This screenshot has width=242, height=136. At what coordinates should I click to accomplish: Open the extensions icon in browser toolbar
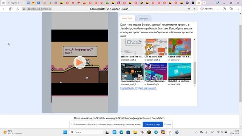tap(231, 9)
